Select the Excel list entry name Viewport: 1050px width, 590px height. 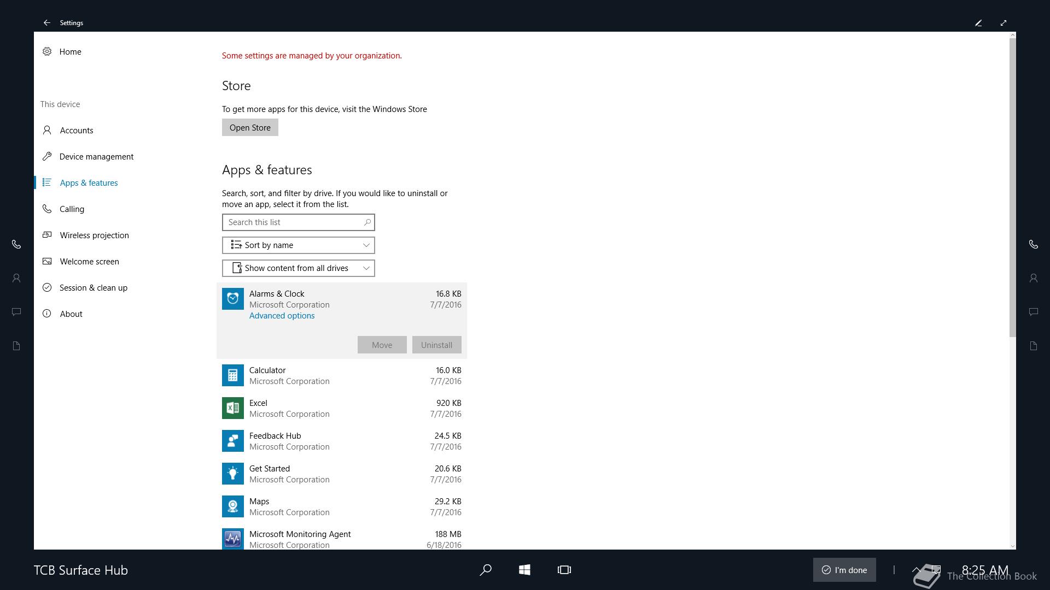[258, 403]
